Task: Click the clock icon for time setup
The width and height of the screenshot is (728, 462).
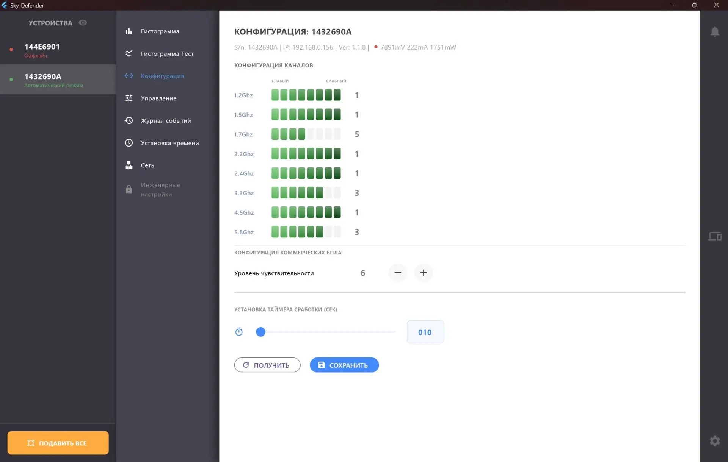Action: (x=129, y=143)
